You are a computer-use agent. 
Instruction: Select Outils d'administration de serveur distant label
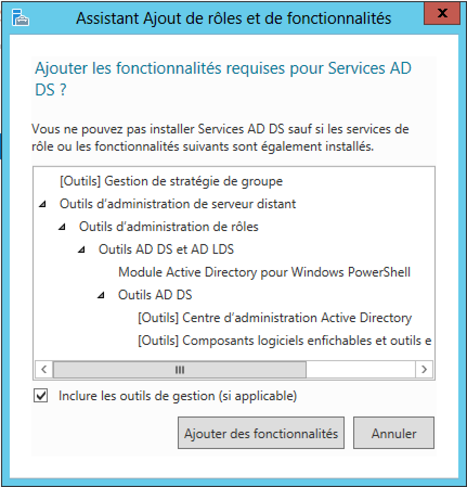pos(178,204)
